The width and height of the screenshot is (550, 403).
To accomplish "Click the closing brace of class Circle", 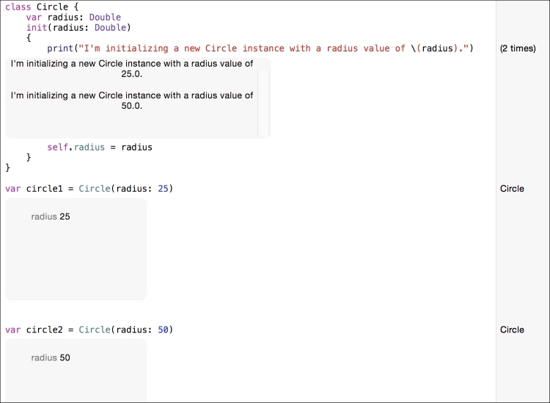I will 8,167.
